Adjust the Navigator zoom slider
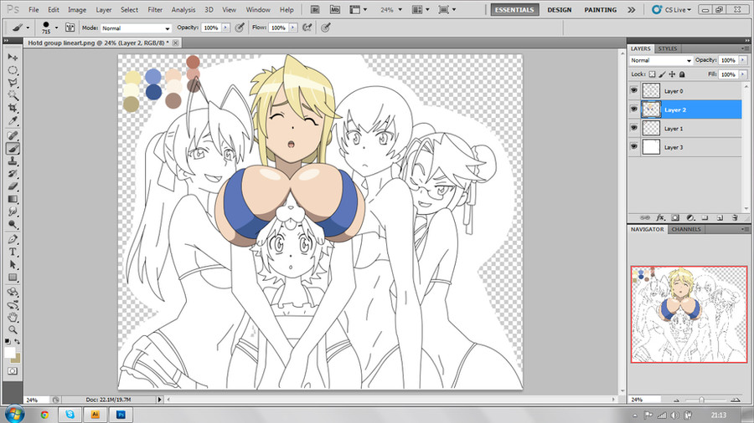The width and height of the screenshot is (754, 423). tap(701, 400)
